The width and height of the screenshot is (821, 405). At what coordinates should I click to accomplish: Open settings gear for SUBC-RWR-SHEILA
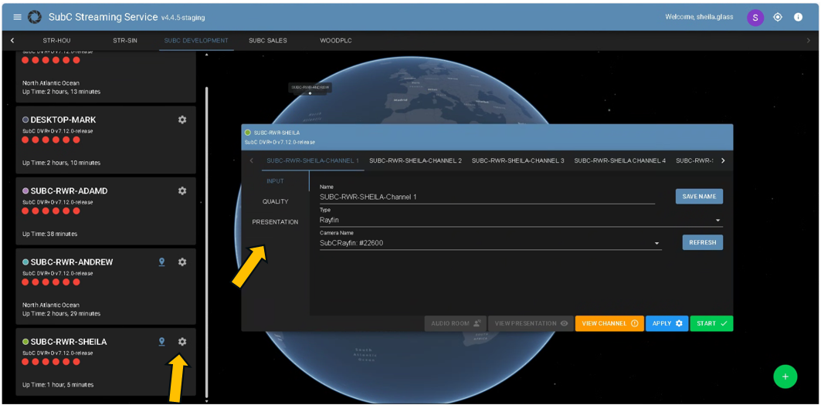click(182, 342)
